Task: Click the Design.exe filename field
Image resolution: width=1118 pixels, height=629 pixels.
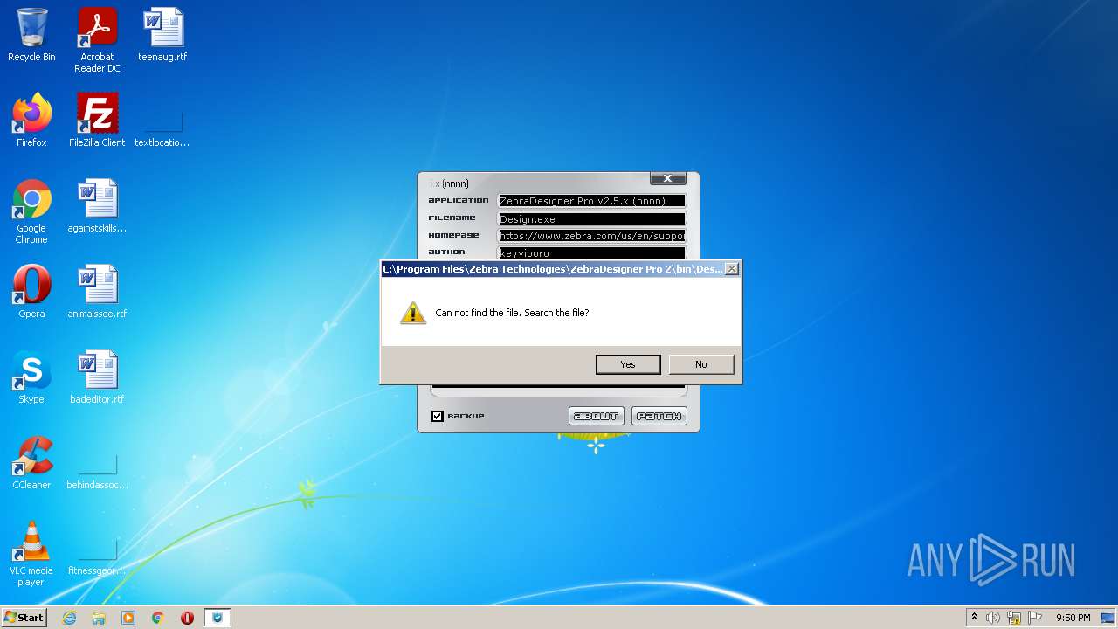Action: click(x=592, y=218)
